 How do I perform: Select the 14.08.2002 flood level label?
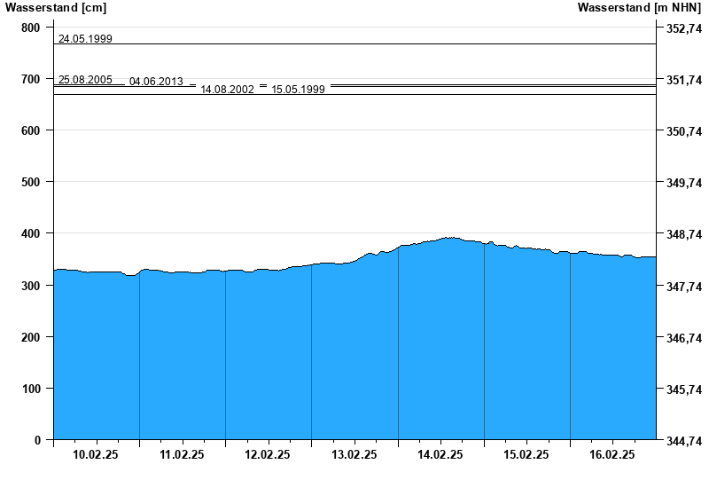coord(227,90)
